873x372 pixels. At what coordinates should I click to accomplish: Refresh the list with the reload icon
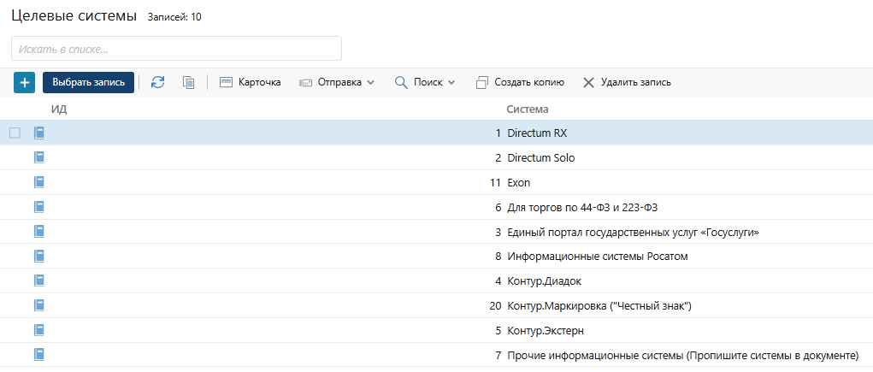tap(157, 82)
